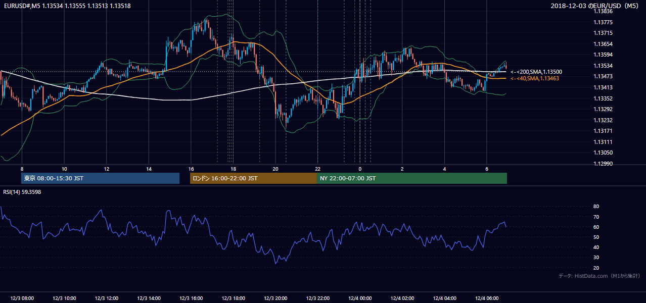This screenshot has height=303, width=646.
Task: Click RSI scale value 60
Action: point(596,227)
